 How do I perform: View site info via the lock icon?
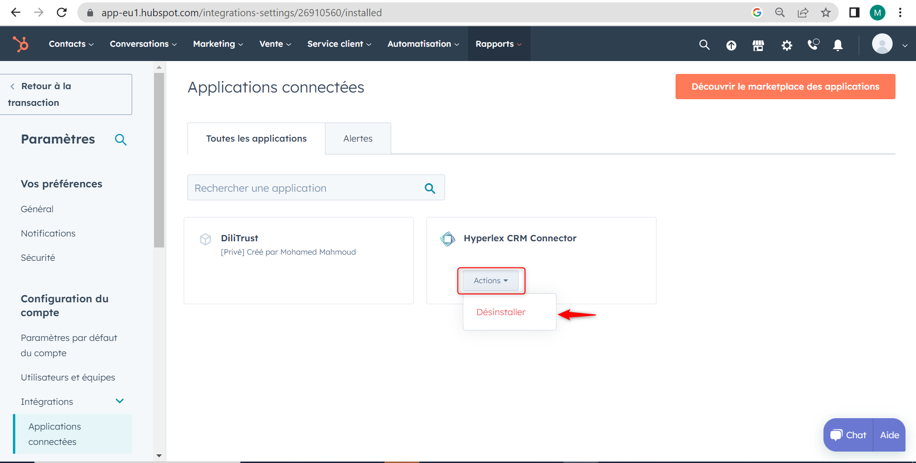click(x=90, y=13)
